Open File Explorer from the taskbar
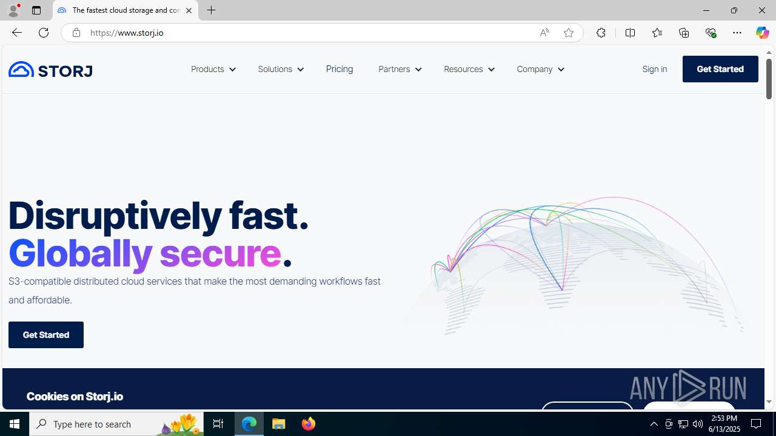The height and width of the screenshot is (436, 776). [279, 424]
